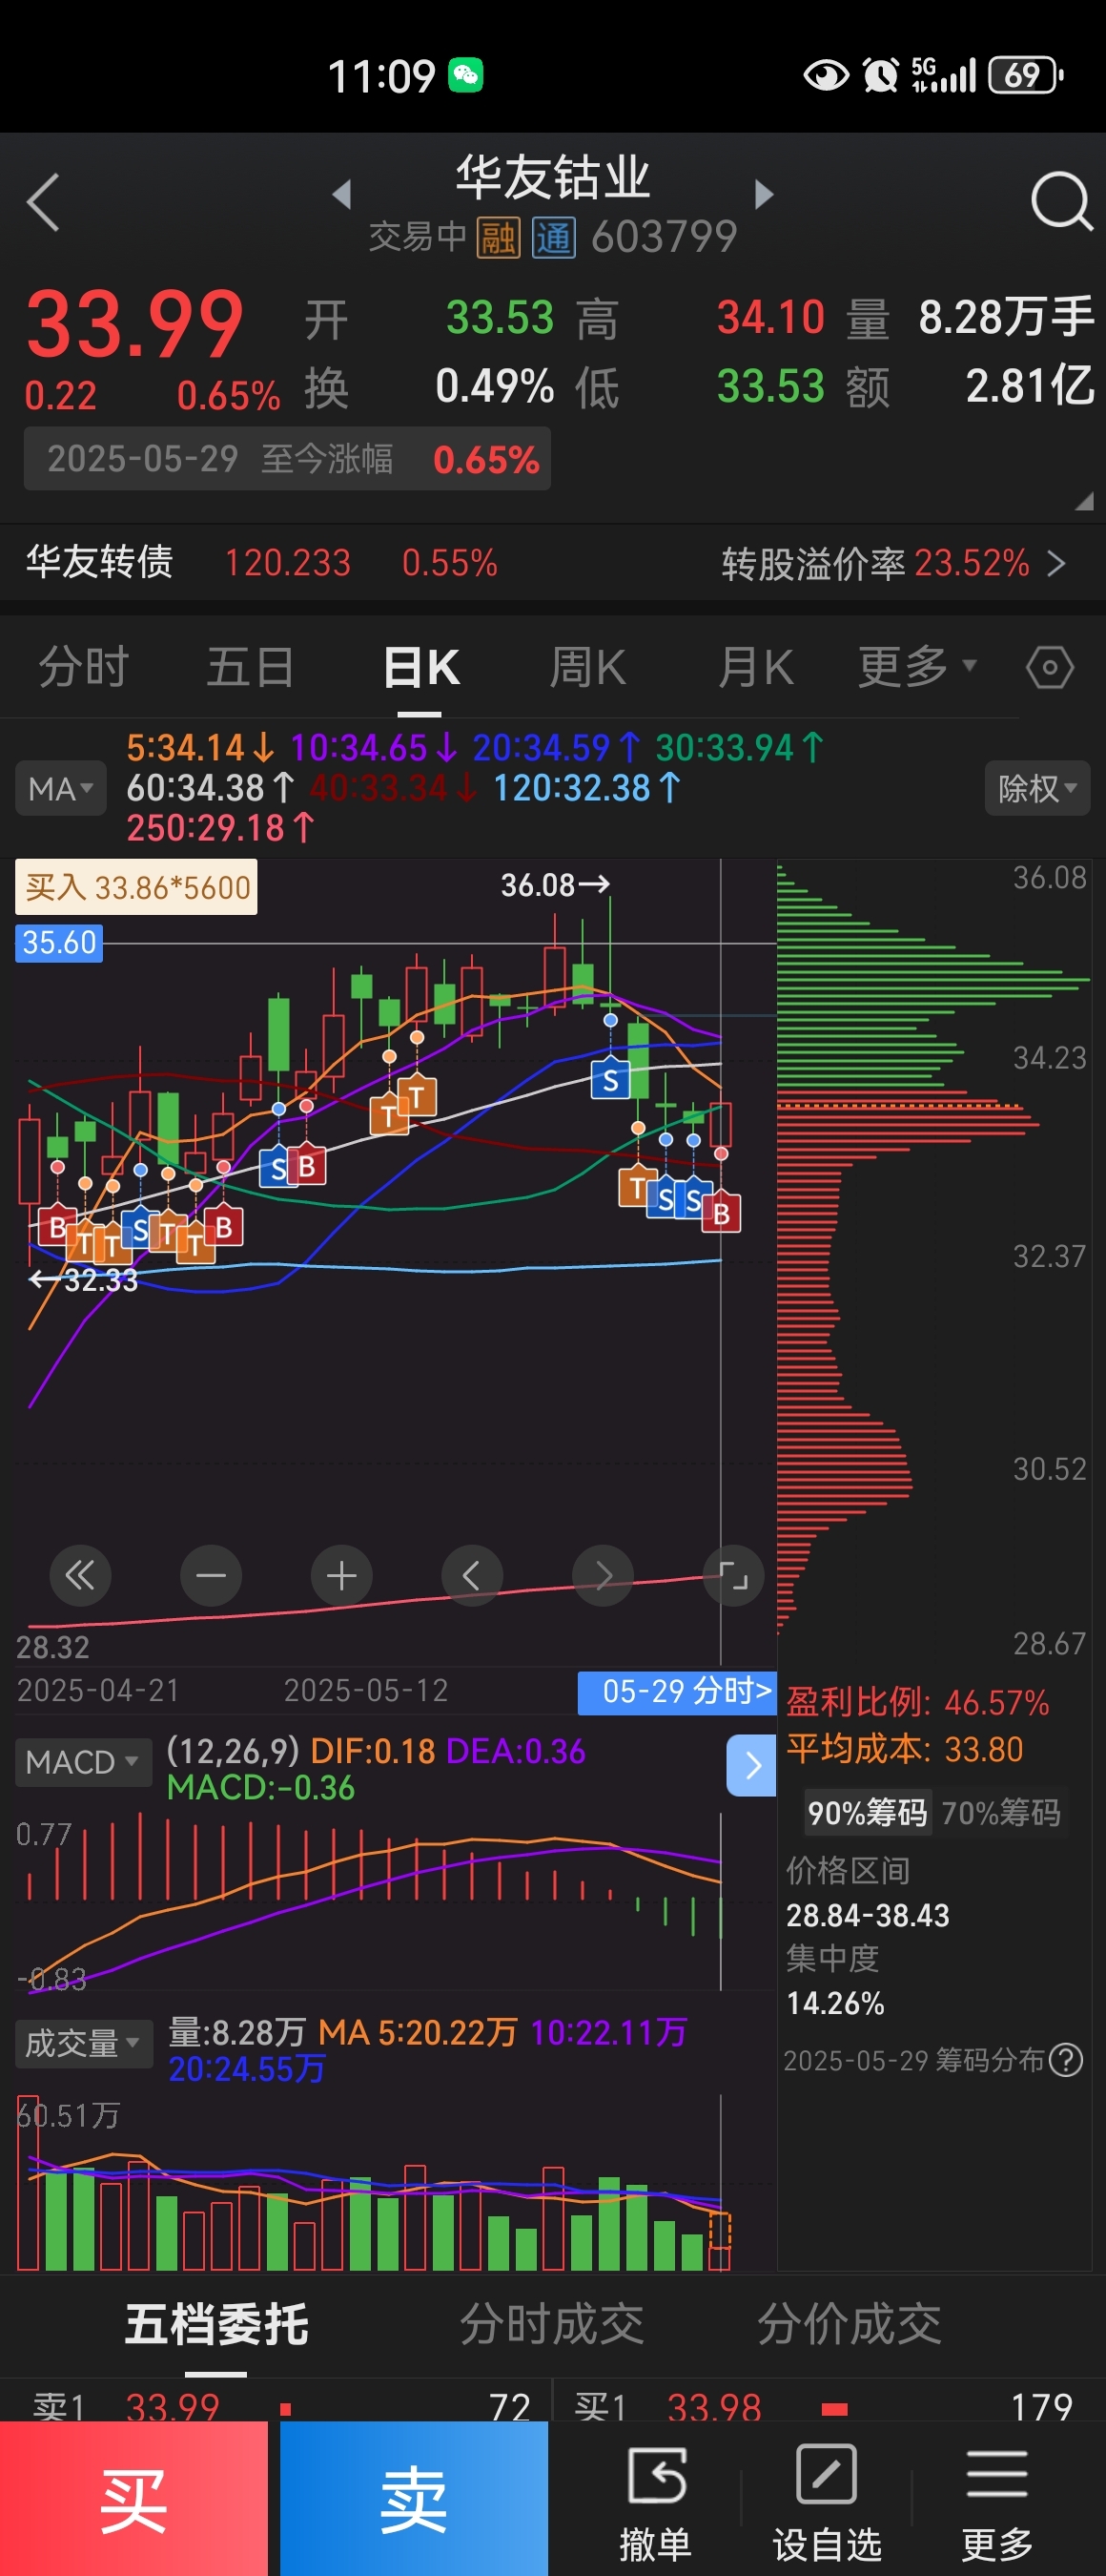1106x2576 pixels.
Task: Open MACD indicator dropdown
Action: pos(83,1762)
